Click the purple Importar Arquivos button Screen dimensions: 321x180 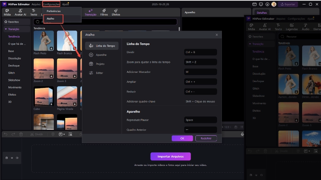171,156
